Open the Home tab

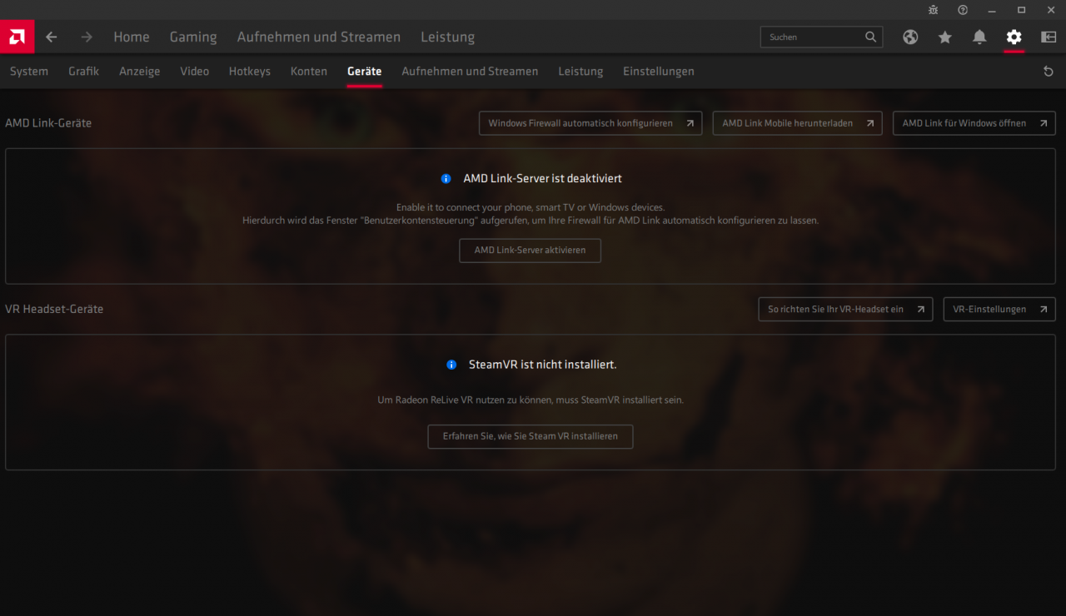coord(132,37)
